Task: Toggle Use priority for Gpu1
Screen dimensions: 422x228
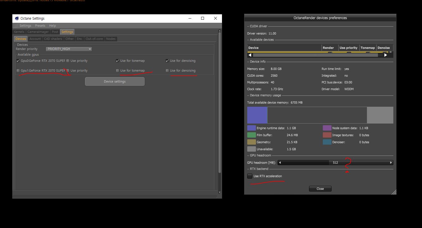Action: (68, 70)
